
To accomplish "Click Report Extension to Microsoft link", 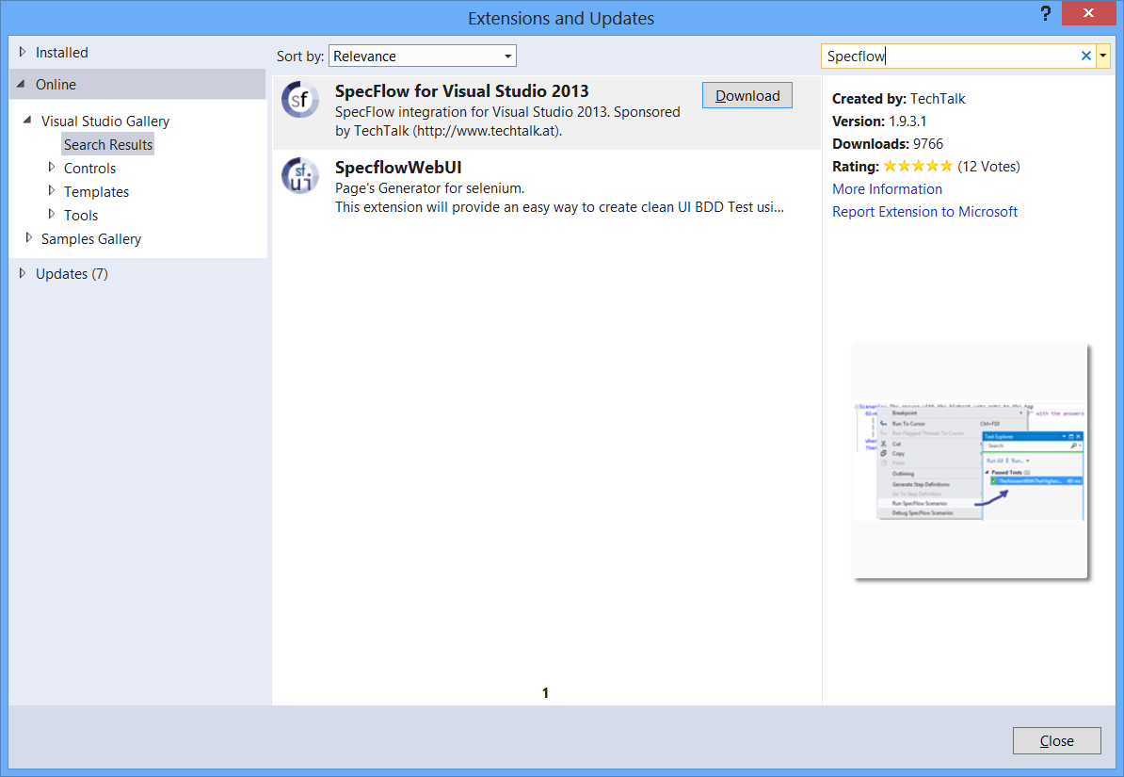I will [x=924, y=212].
